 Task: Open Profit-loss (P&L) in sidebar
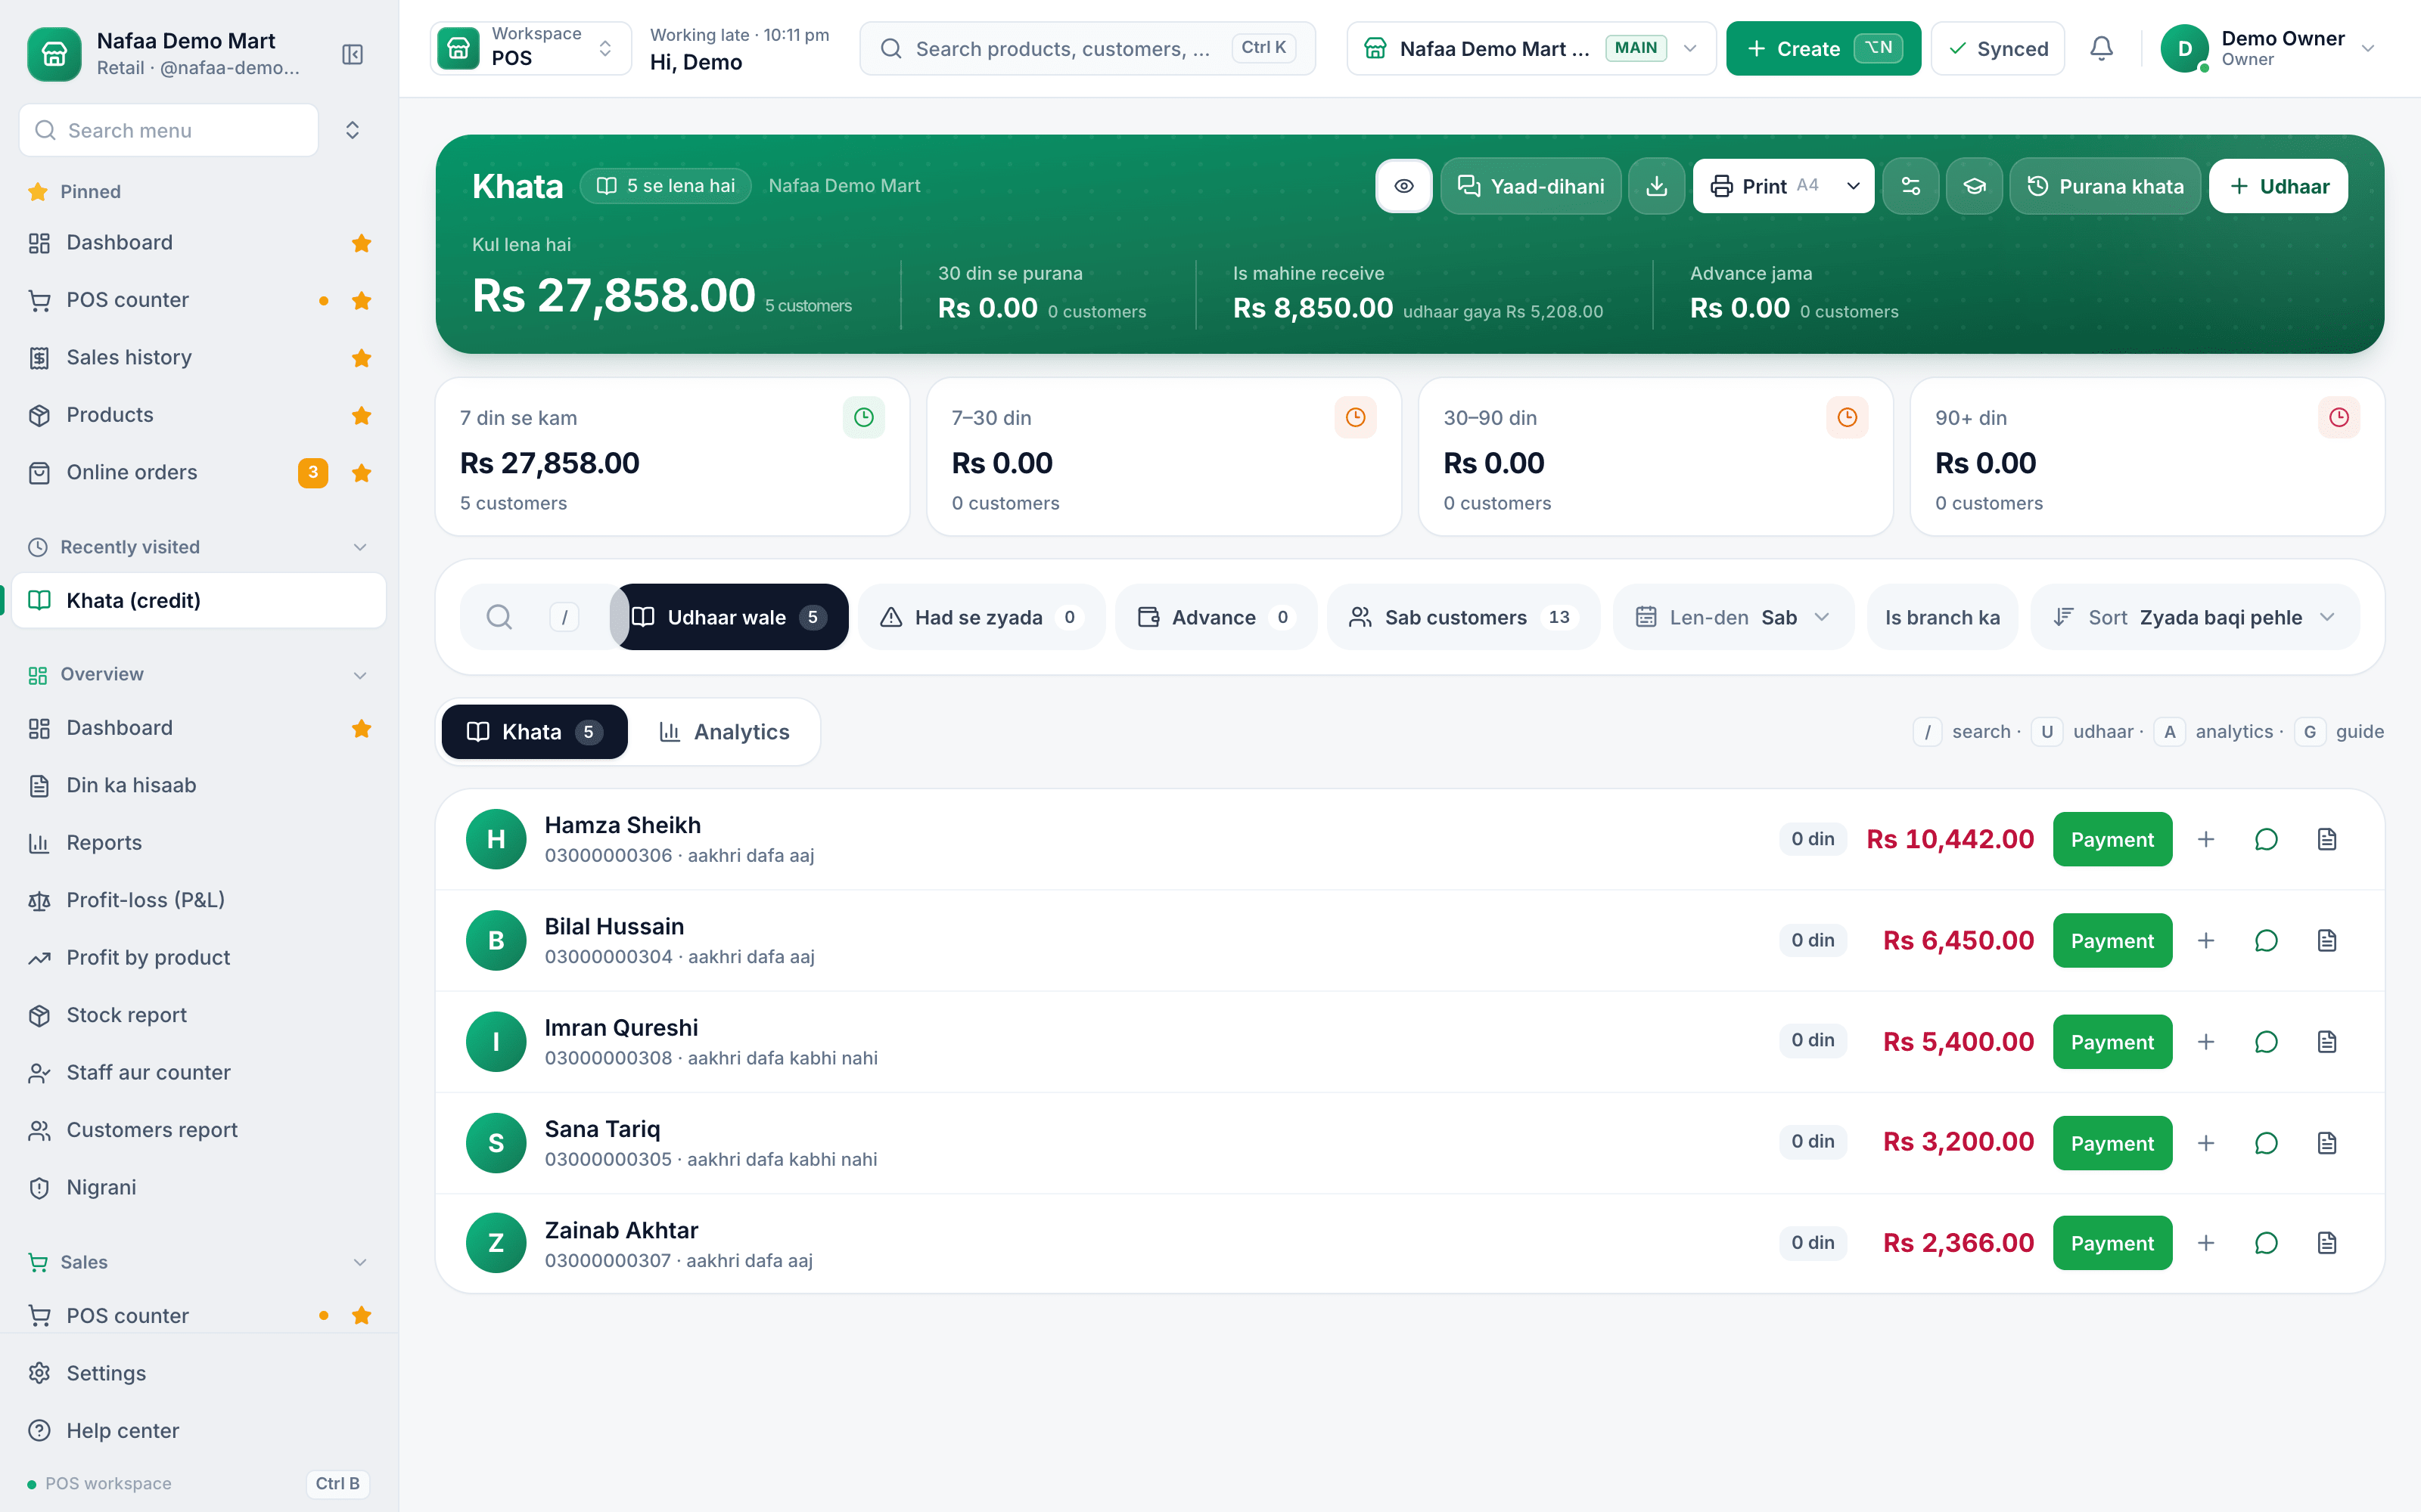pos(198,900)
